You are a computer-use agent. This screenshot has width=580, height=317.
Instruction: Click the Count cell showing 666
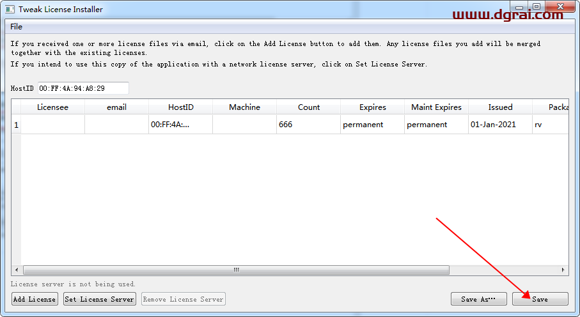tap(308, 125)
